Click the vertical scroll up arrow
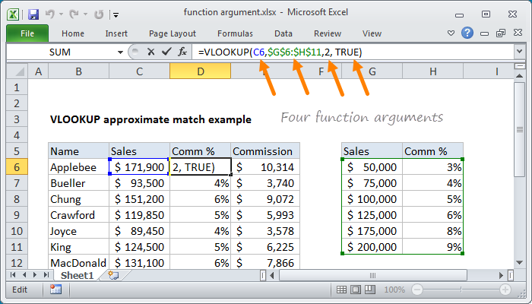This screenshot has height=304, width=532. click(x=519, y=76)
